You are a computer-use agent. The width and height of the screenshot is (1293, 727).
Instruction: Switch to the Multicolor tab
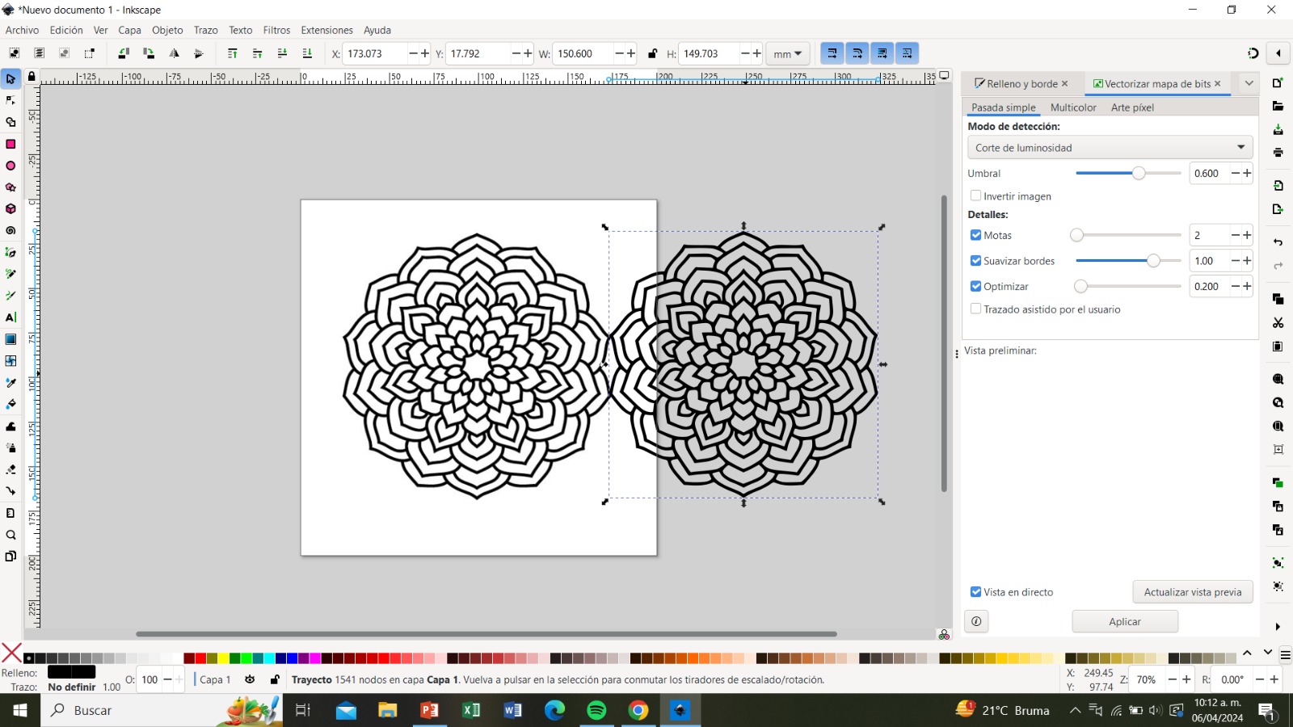coord(1073,107)
